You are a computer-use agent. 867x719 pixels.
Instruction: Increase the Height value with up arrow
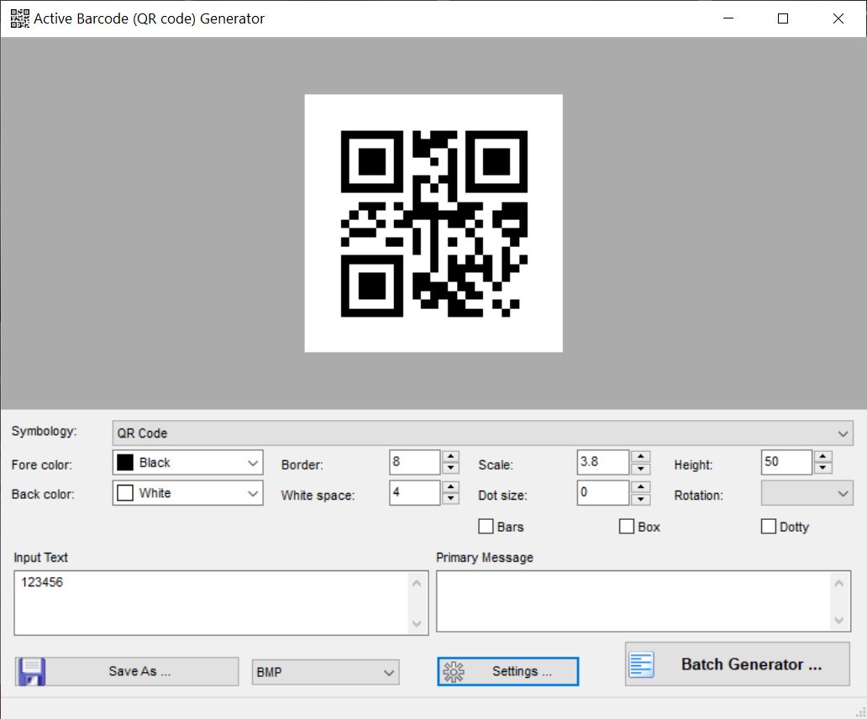pos(822,456)
